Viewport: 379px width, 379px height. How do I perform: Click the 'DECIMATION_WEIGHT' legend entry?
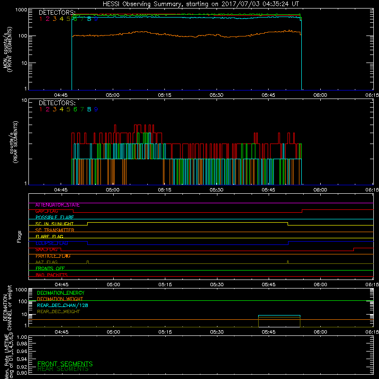tap(60, 299)
